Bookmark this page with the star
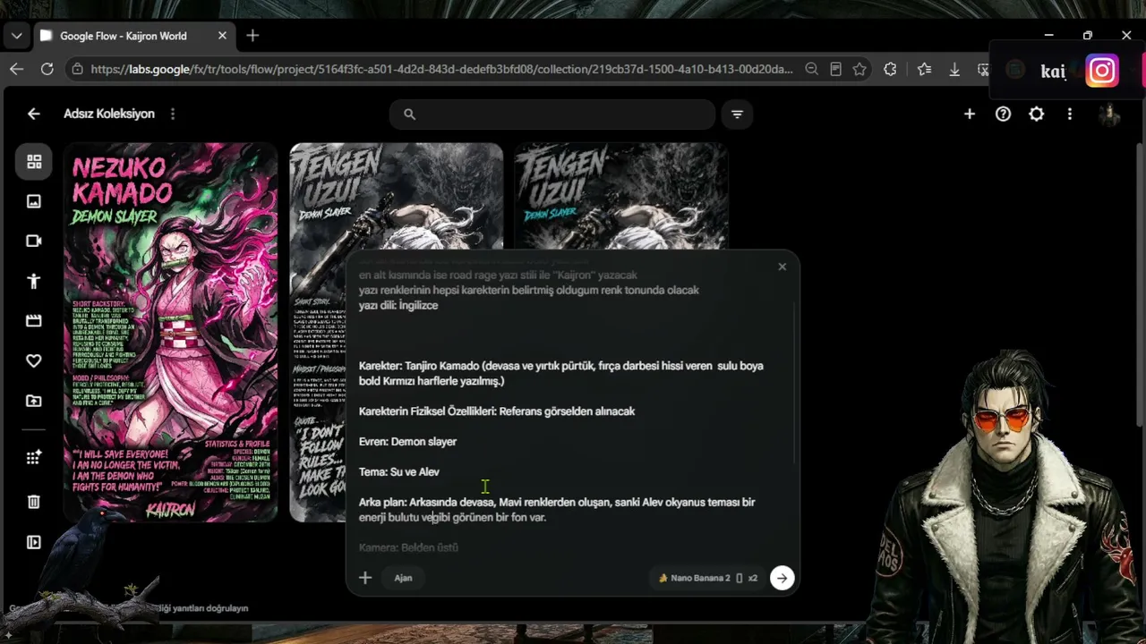The height and width of the screenshot is (644, 1146). tap(859, 69)
